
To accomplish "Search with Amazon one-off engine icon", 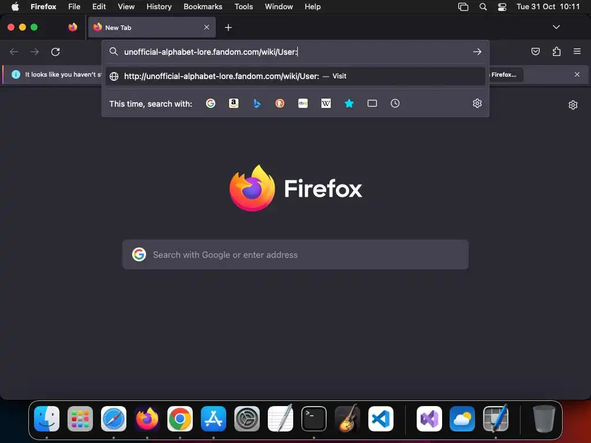I will pos(234,103).
